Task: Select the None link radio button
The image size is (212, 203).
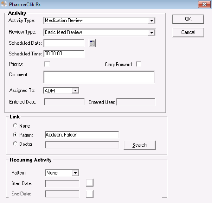Action: (15, 125)
